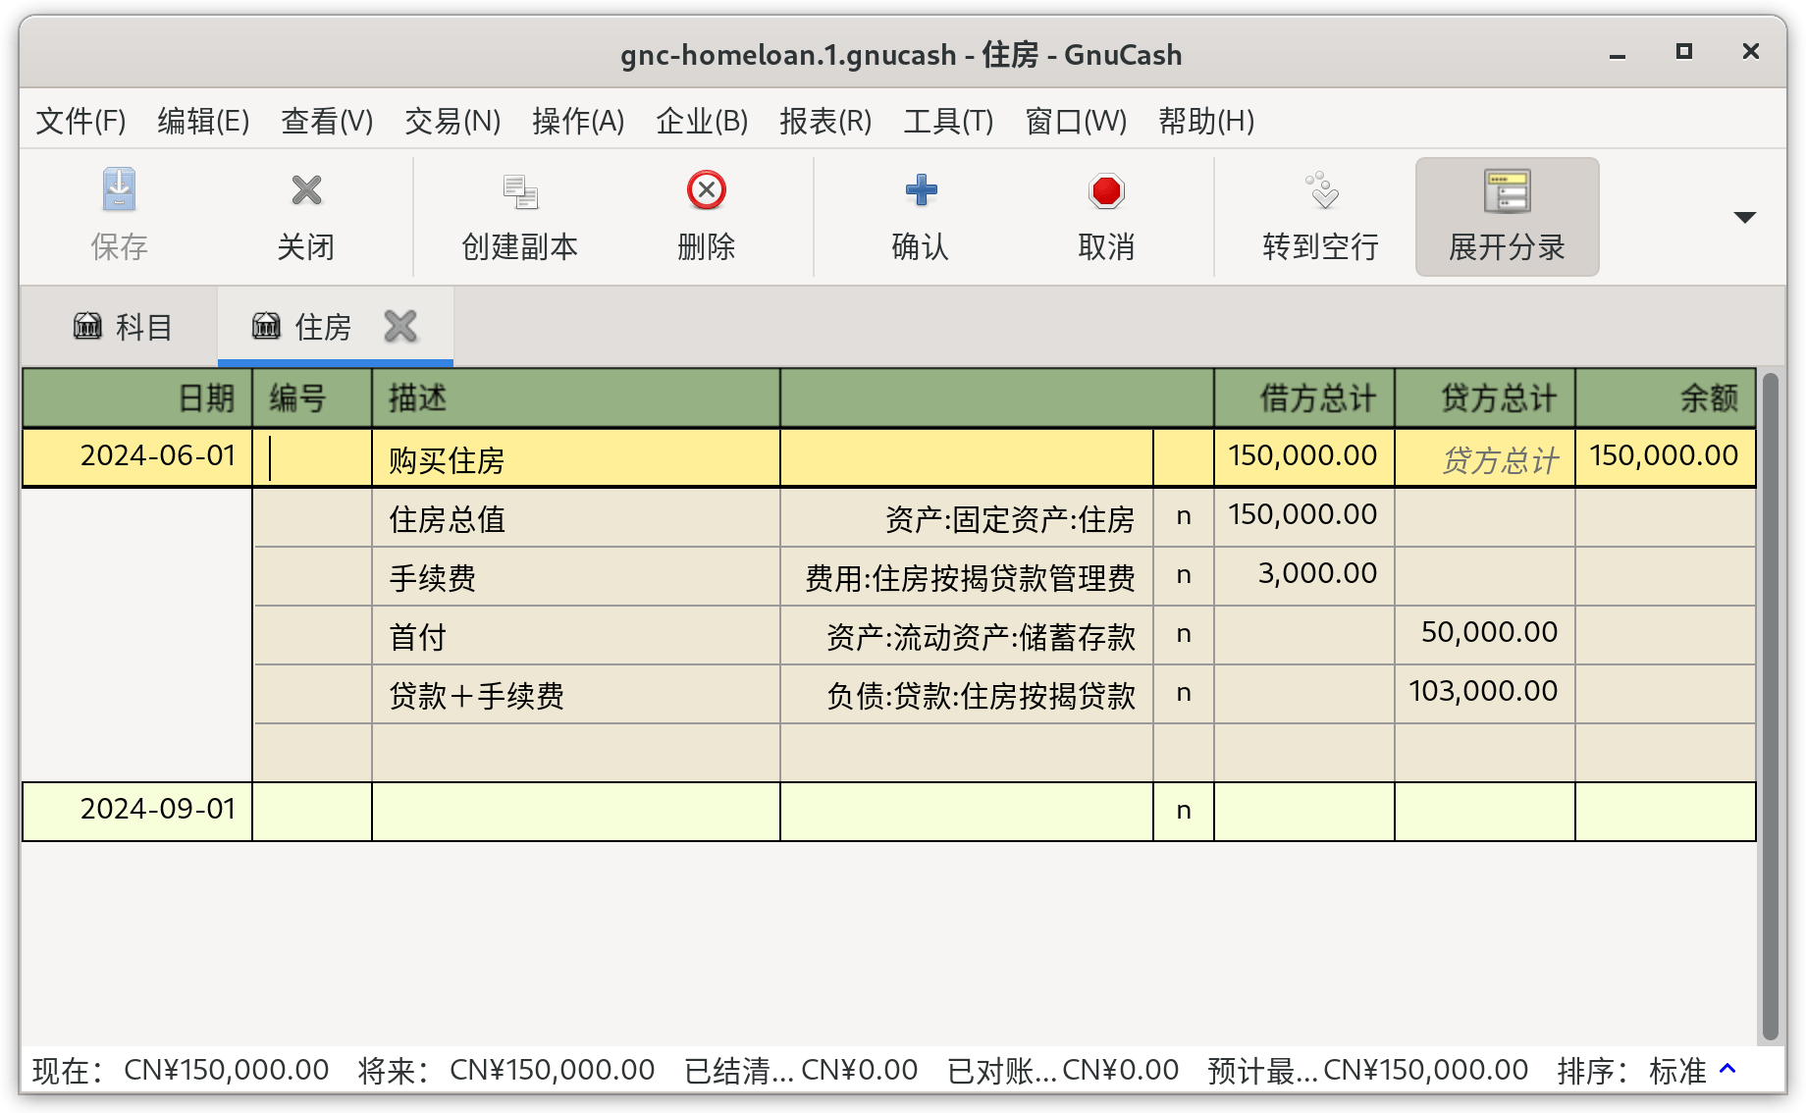Click the Delete (删除) toolbar icon
The width and height of the screenshot is (1806, 1113).
706,190
